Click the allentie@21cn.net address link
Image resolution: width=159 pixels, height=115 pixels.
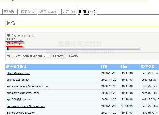click(x=18, y=80)
